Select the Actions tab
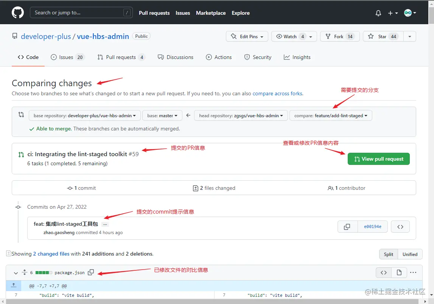Screen dimensions: 434x304 (219, 57)
